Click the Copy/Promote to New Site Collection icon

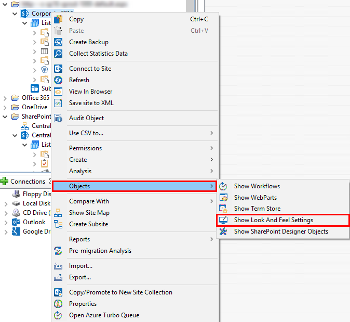coord(58,292)
